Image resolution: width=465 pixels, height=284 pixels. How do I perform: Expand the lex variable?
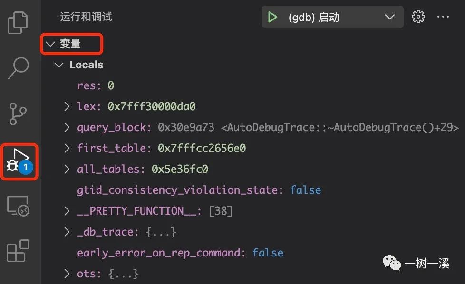click(67, 106)
